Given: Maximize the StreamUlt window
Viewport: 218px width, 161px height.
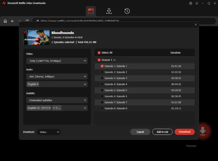Looking at the screenshot, I should point(209,3).
